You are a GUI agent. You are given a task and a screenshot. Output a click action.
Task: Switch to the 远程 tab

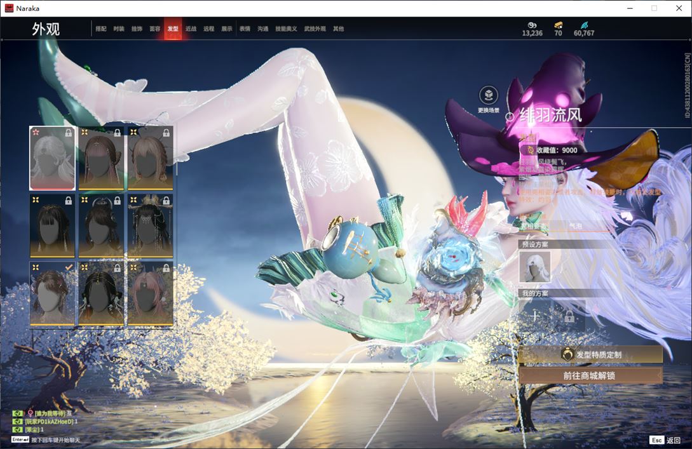click(209, 29)
